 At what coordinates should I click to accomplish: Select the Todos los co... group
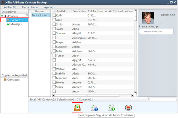click(x=41, y=15)
